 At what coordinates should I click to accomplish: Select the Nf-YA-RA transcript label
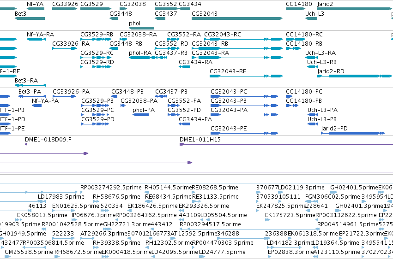pyautogui.click(x=40, y=34)
